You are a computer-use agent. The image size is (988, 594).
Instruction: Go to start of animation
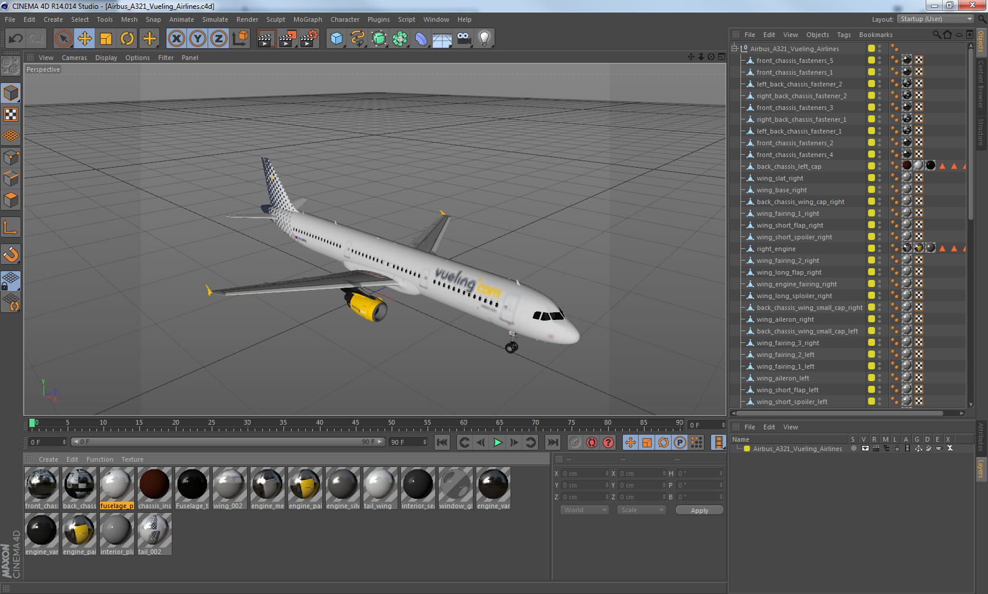coord(442,442)
